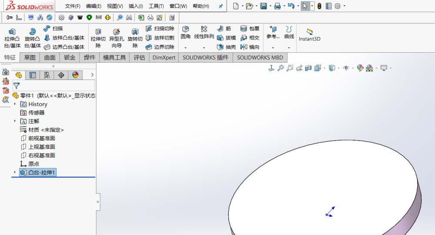Image resolution: width=435 pixels, height=235 pixels.
Task: Click the Revolved Boss/Base (旋转凸台/基体) tool
Action: pyautogui.click(x=33, y=38)
